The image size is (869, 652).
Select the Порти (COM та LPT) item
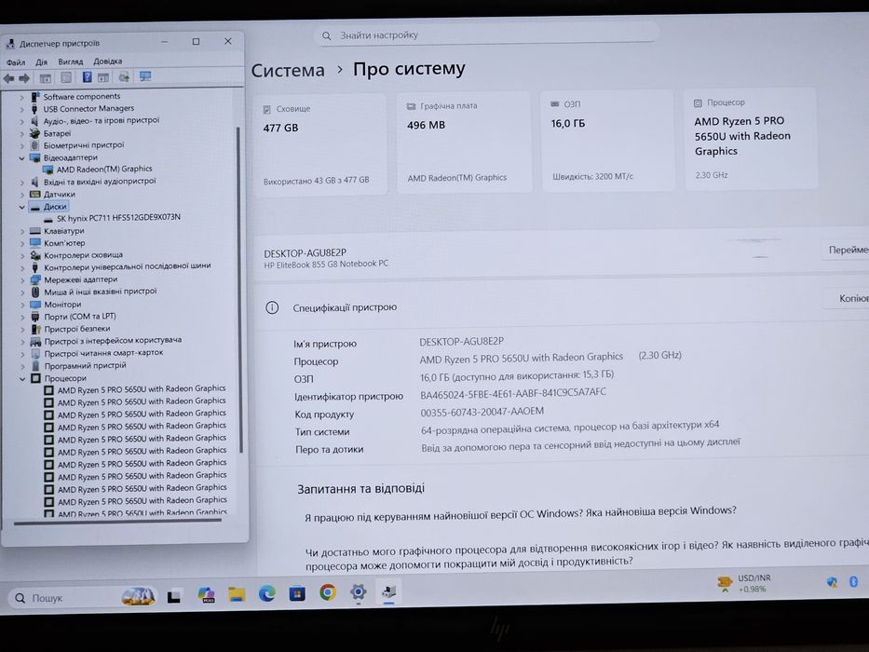[x=80, y=317]
